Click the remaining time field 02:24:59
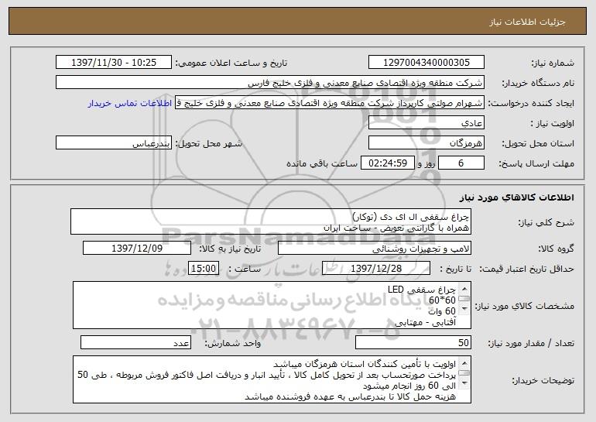 [387, 163]
